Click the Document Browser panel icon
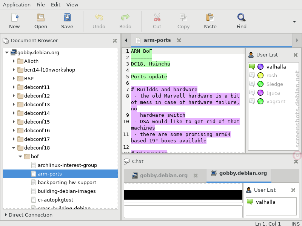The width and height of the screenshot is (302, 226). 6,41
